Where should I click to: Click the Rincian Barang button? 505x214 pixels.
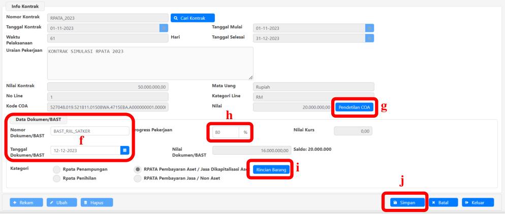(x=271, y=169)
